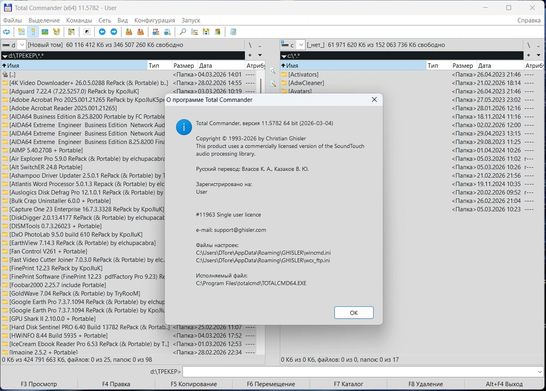Click the view icon between the panels

[x=273, y=71]
